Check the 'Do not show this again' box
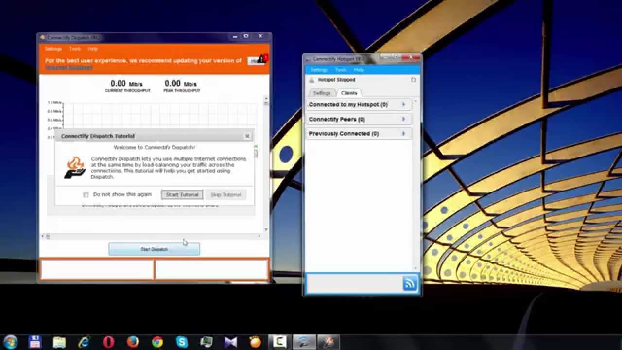Screen dimensions: 622x350 86,195
